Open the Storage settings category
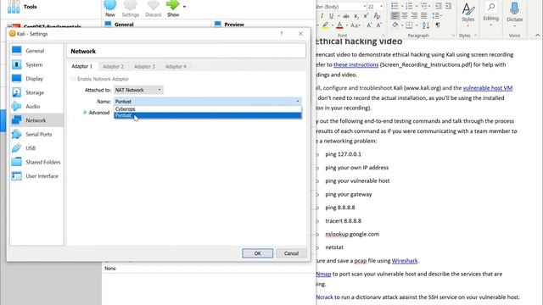Viewport: 543px width, 305px height. tap(35, 92)
